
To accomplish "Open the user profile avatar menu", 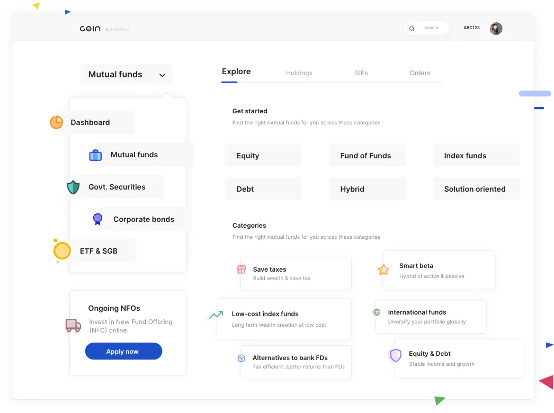I will pyautogui.click(x=496, y=29).
